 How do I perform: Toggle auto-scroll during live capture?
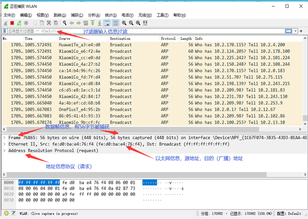click(107, 23)
